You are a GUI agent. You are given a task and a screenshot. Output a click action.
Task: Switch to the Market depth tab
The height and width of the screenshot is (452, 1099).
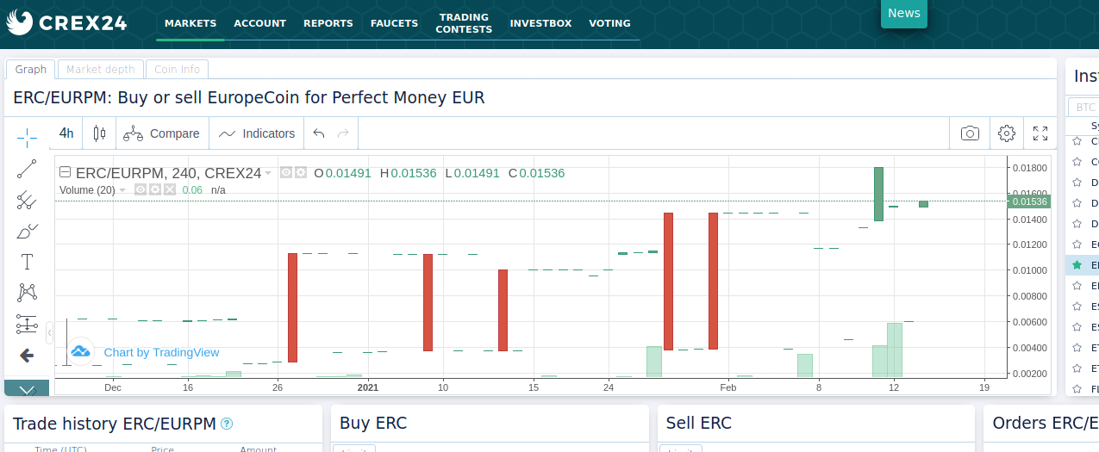pyautogui.click(x=100, y=70)
